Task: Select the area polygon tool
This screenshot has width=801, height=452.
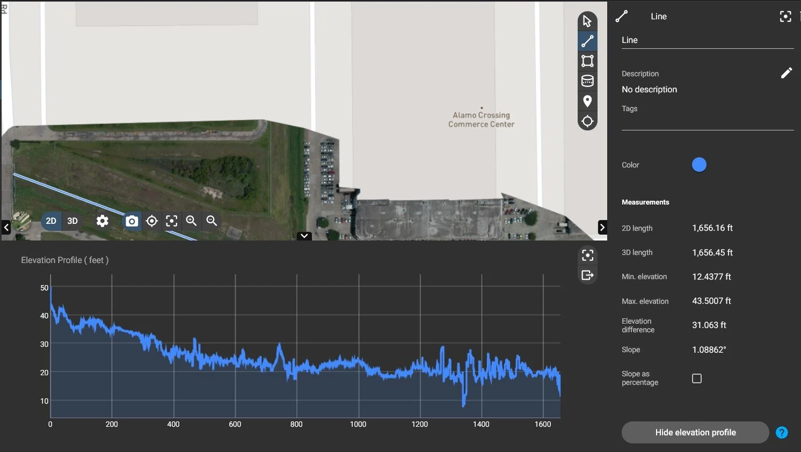Action: (587, 60)
